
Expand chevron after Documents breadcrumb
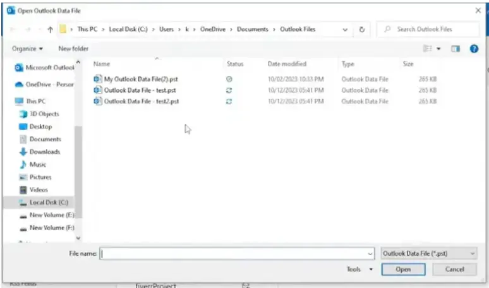coord(274,30)
